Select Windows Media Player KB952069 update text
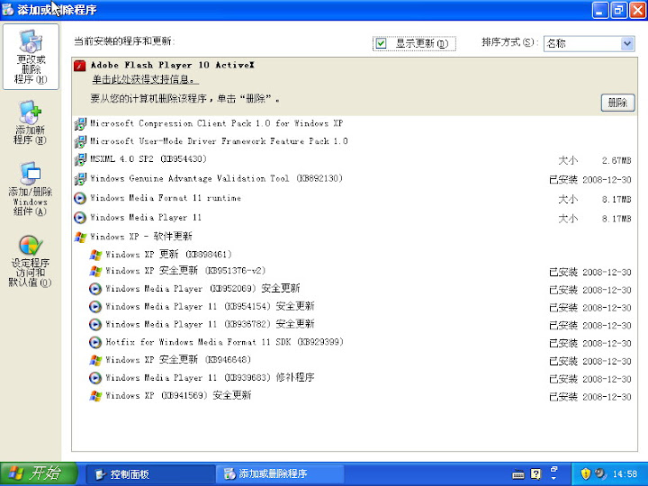648x486 pixels. pos(202,289)
